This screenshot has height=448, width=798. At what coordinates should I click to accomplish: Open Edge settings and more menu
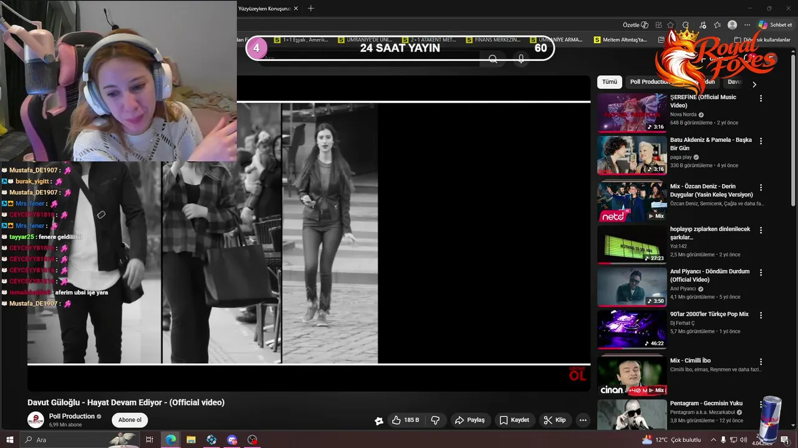[747, 25]
